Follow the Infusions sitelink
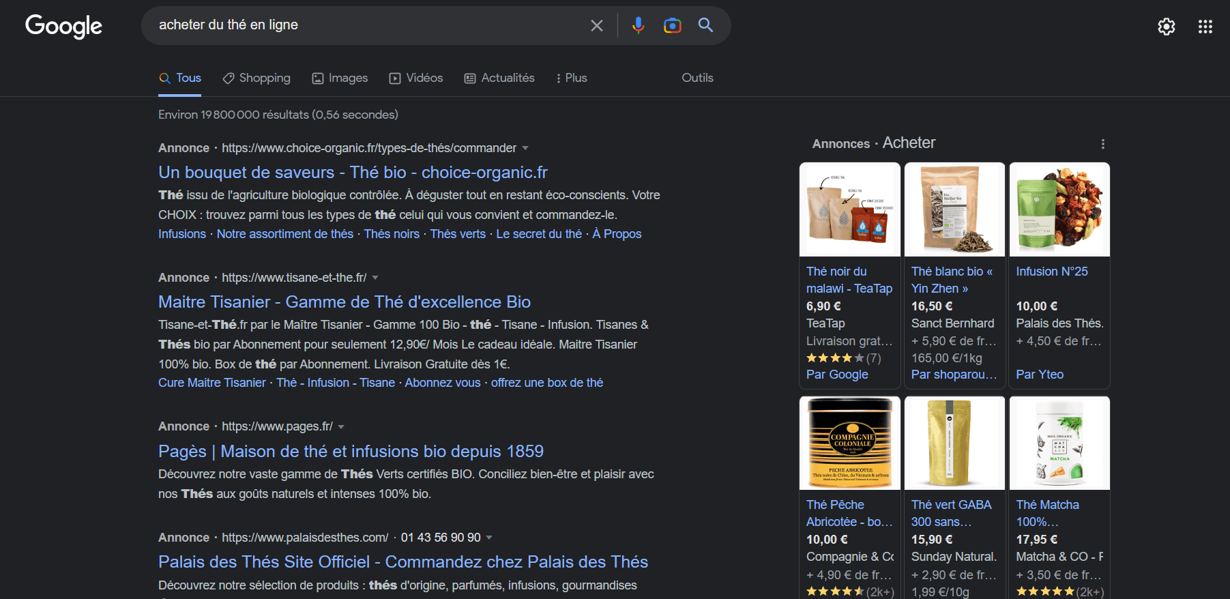The height and width of the screenshot is (599, 1230). click(182, 234)
